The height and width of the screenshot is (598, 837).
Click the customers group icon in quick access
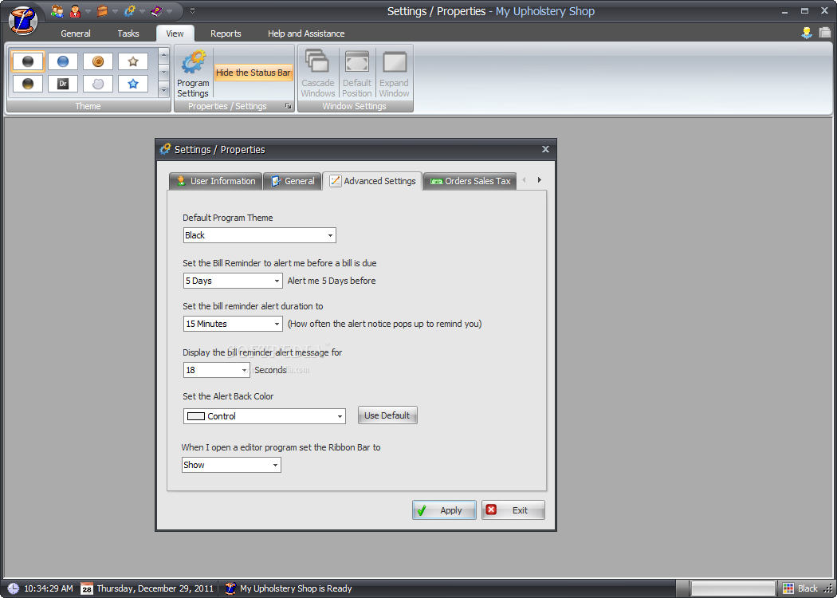[x=57, y=10]
